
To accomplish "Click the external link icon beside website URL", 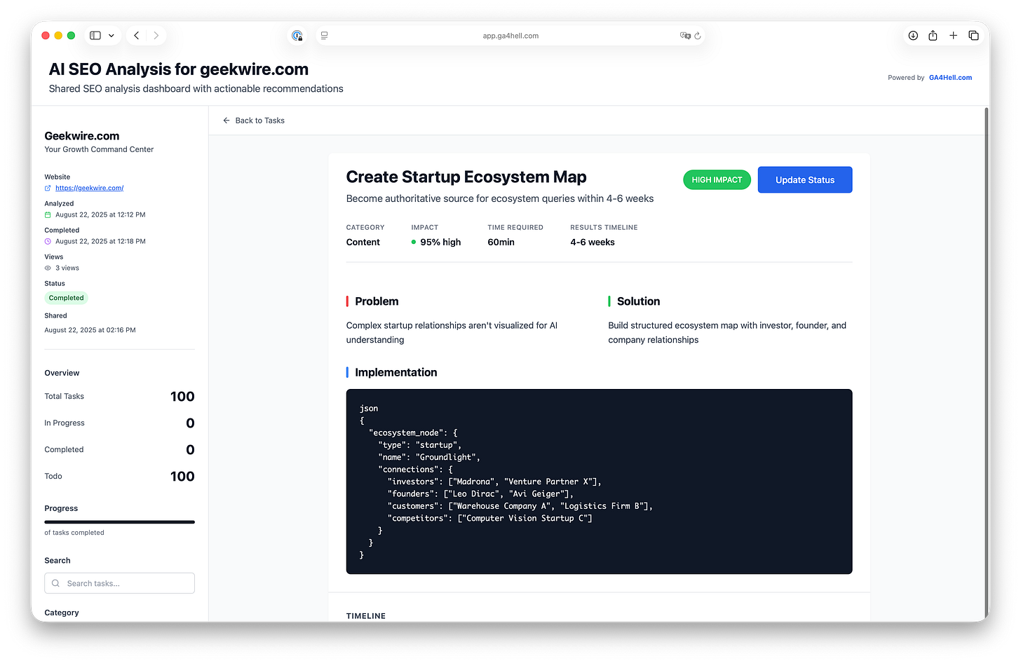I will click(48, 188).
